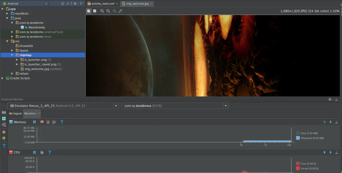Toggle transparency chessboard in image viewer

[89, 11]
